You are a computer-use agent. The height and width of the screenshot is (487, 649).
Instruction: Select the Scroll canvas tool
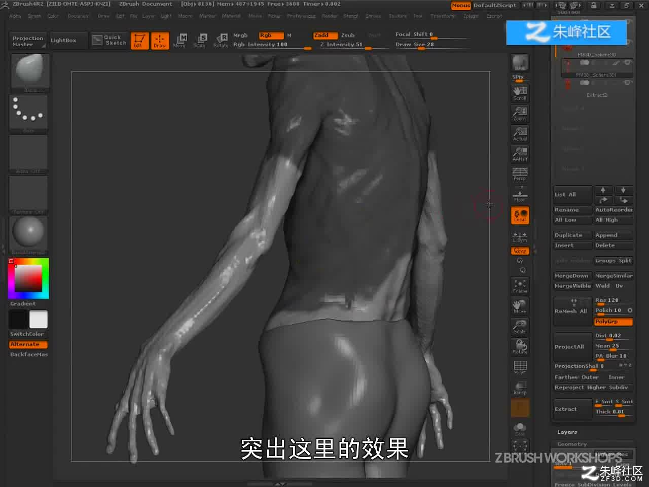click(520, 93)
